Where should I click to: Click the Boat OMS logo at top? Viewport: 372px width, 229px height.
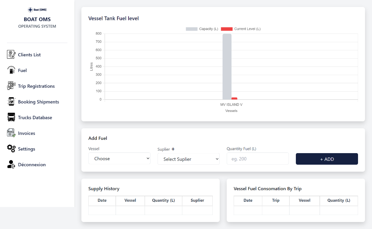tap(37, 10)
